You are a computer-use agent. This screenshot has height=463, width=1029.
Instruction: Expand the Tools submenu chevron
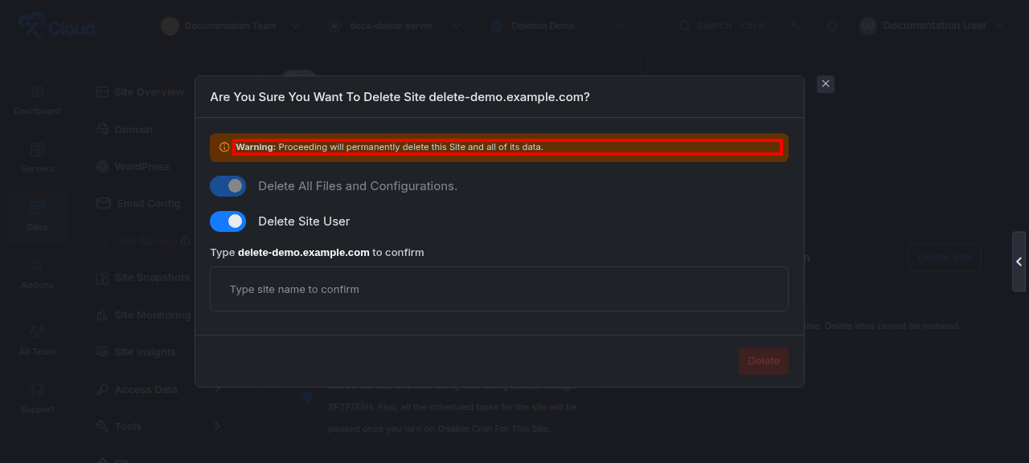[217, 426]
